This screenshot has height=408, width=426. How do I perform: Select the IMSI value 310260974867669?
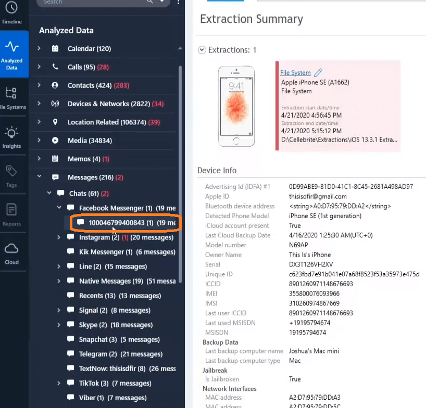tap(314, 303)
